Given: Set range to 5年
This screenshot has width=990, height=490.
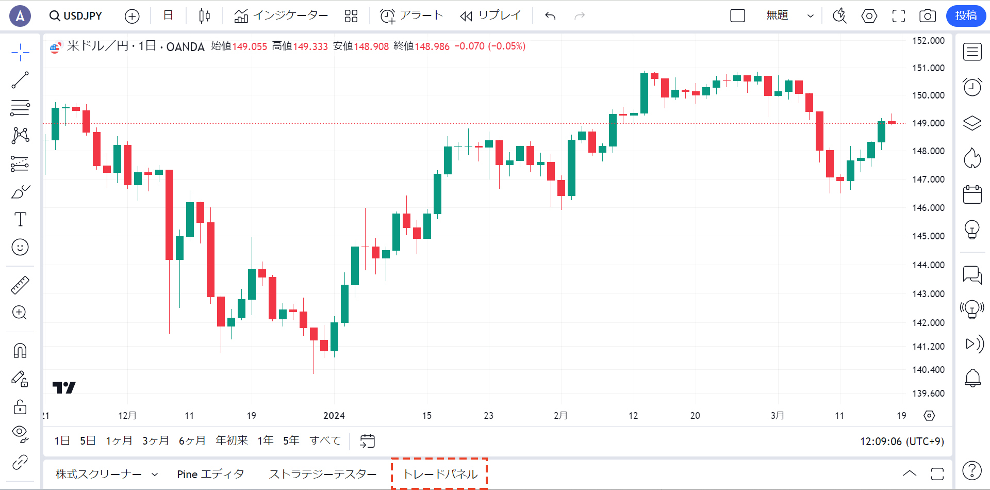Looking at the screenshot, I should [291, 441].
